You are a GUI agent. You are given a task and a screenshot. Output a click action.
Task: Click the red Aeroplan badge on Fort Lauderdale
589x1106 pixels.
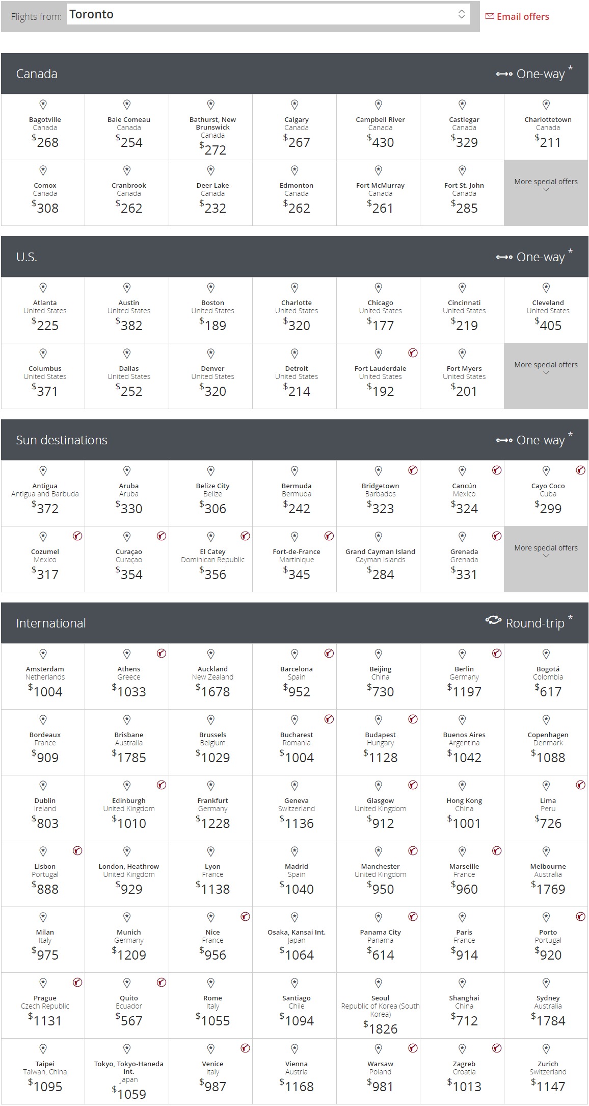click(x=413, y=353)
